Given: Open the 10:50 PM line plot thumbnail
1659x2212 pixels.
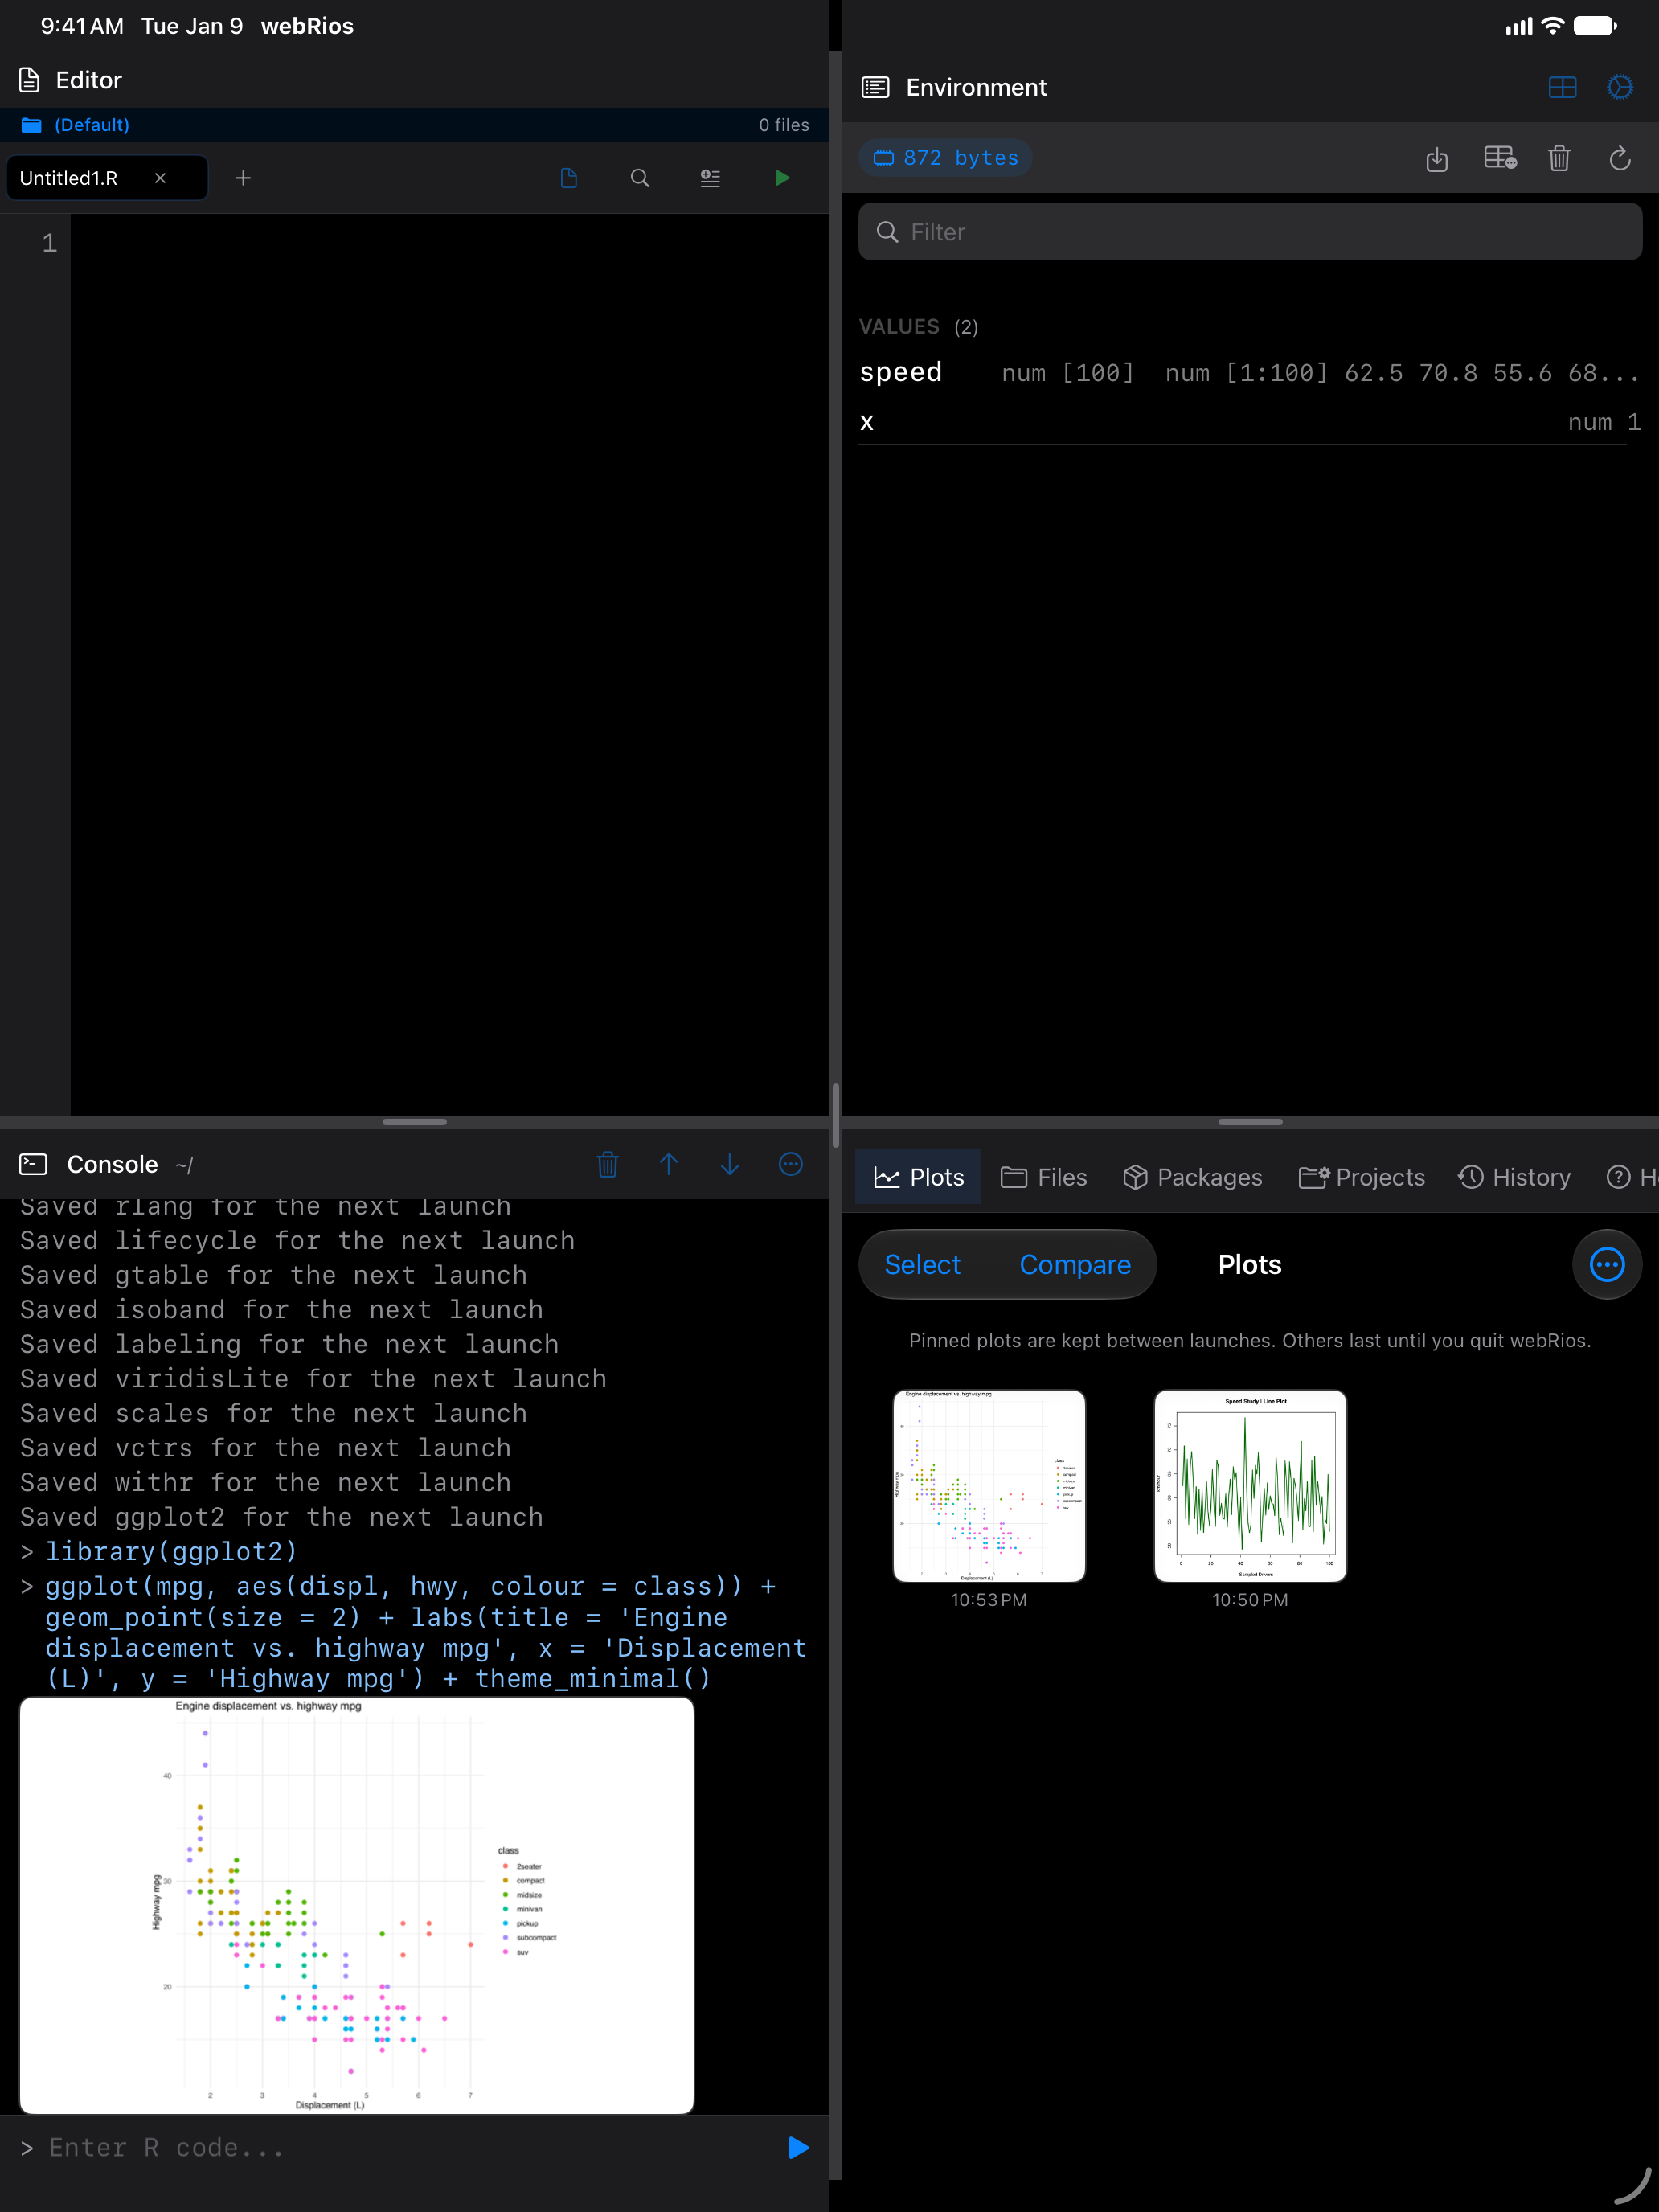Looking at the screenshot, I should [1250, 1486].
